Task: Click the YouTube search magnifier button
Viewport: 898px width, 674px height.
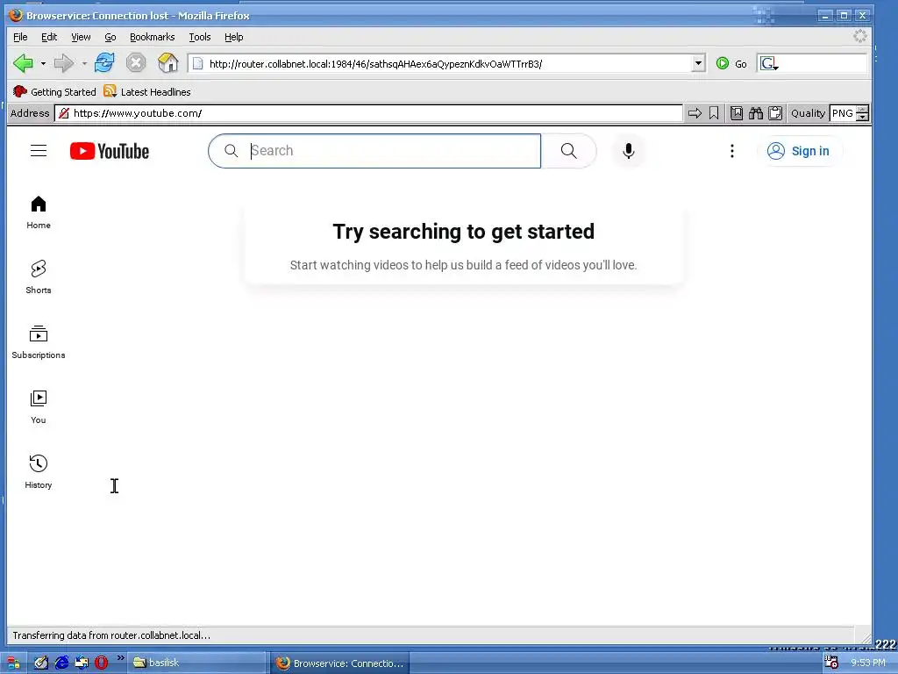Action: (x=568, y=151)
